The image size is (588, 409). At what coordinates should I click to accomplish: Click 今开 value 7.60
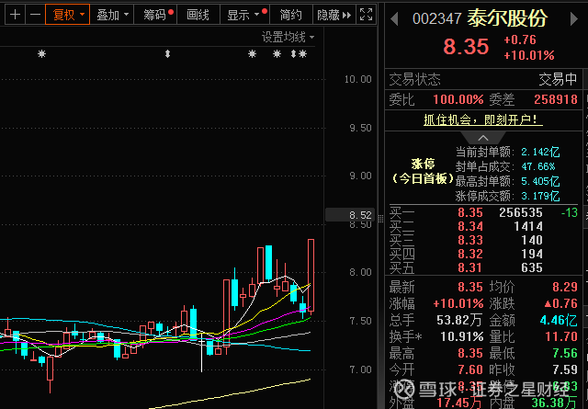[x=470, y=369]
